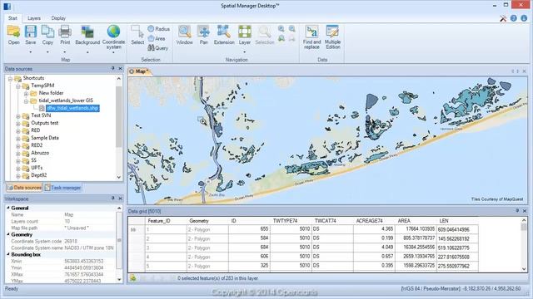
Task: Open Multiple Edition tool
Action: pyautogui.click(x=332, y=37)
